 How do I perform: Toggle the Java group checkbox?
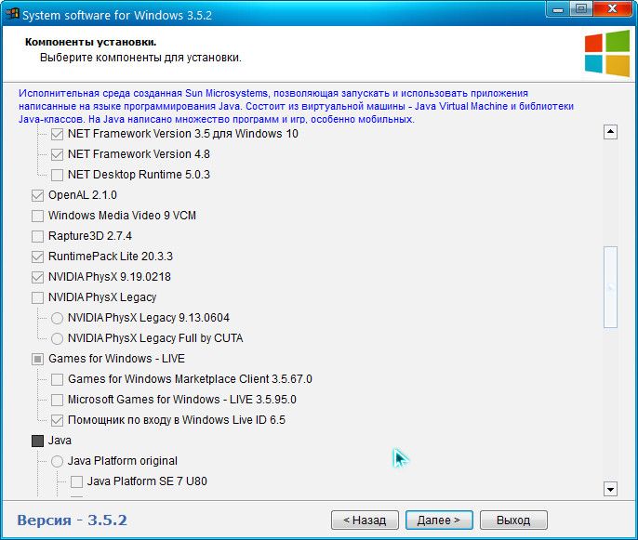point(37,441)
